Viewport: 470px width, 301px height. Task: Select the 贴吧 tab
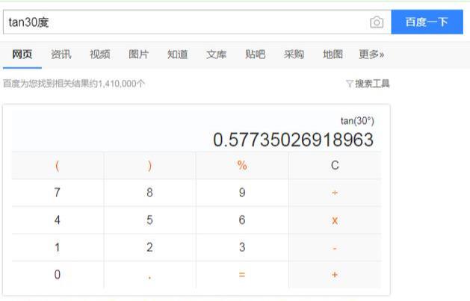click(255, 55)
